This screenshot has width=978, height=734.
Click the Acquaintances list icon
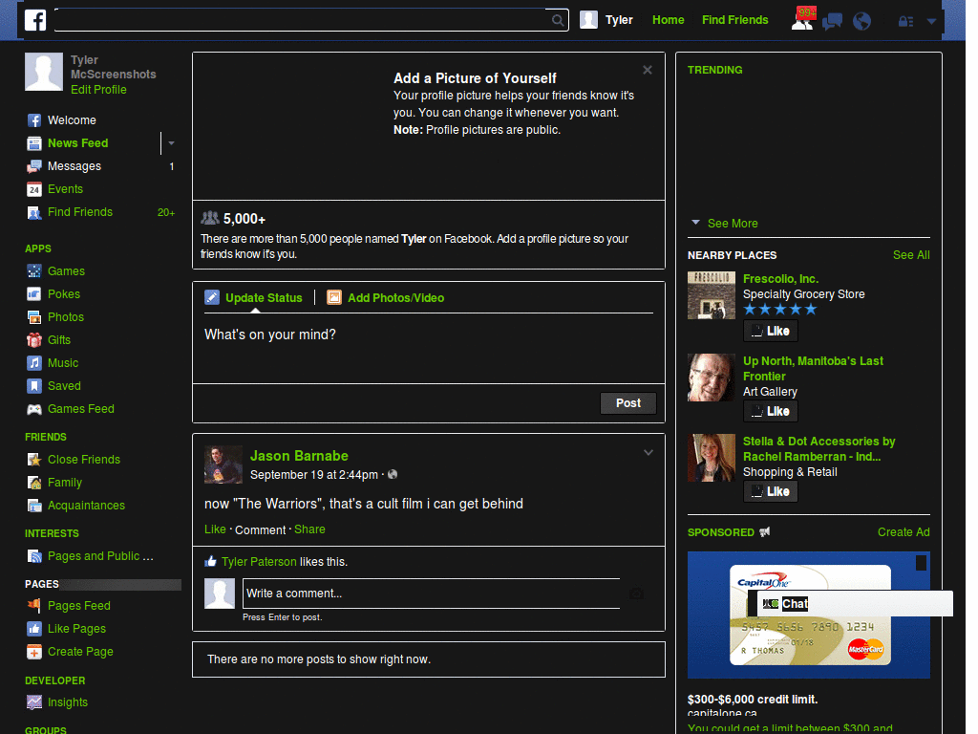pos(34,506)
